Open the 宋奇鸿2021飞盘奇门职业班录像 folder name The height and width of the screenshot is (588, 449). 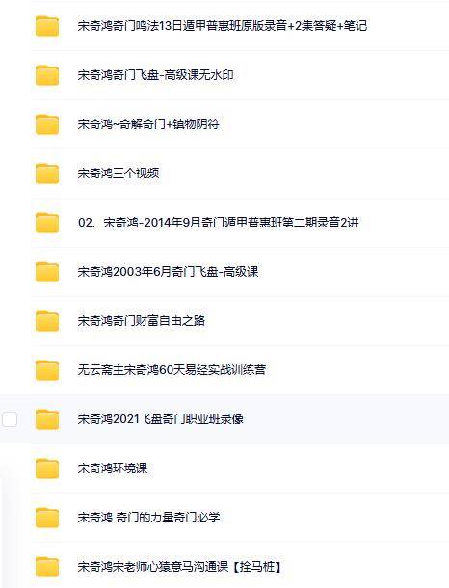pos(160,419)
